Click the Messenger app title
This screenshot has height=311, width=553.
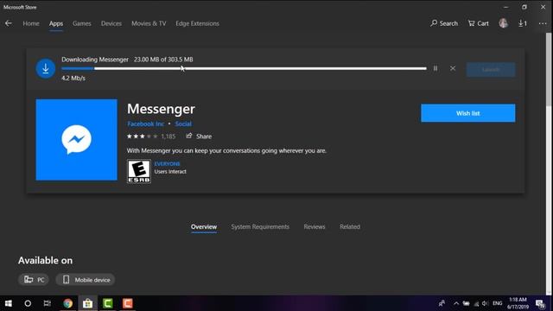[x=161, y=109]
